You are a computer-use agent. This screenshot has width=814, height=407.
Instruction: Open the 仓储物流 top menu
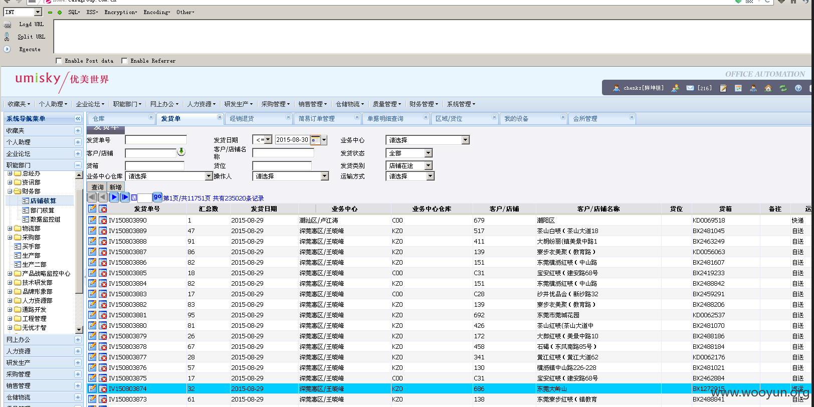349,104
